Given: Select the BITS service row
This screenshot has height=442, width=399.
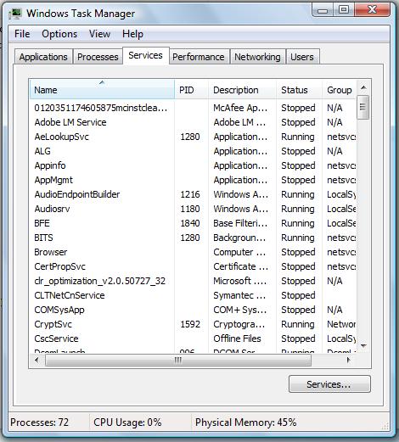Looking at the screenshot, I should coord(193,238).
